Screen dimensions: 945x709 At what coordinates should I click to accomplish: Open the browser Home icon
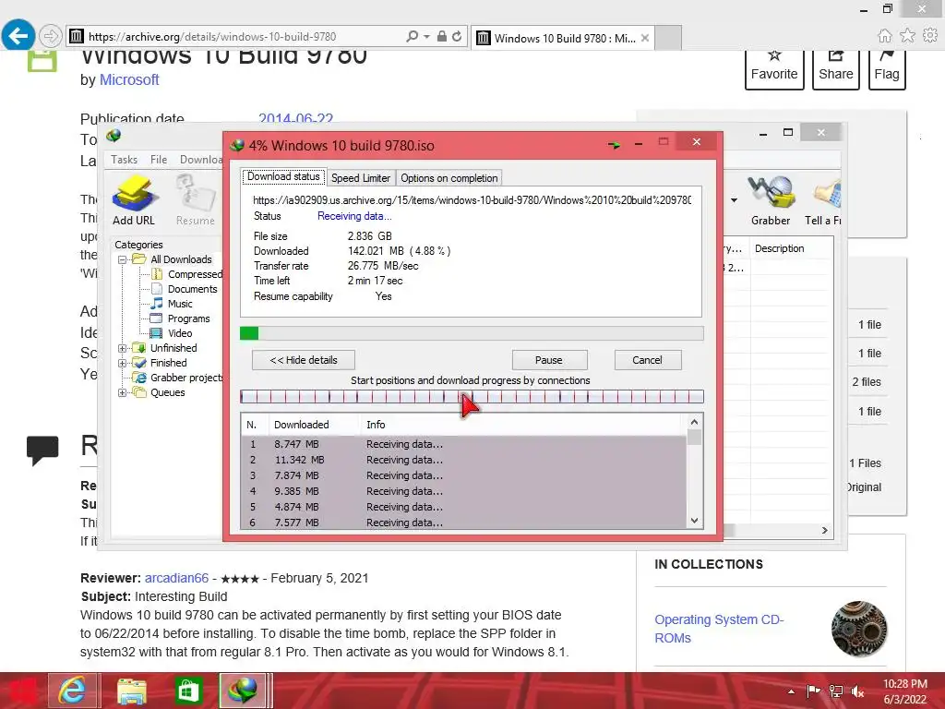click(885, 36)
